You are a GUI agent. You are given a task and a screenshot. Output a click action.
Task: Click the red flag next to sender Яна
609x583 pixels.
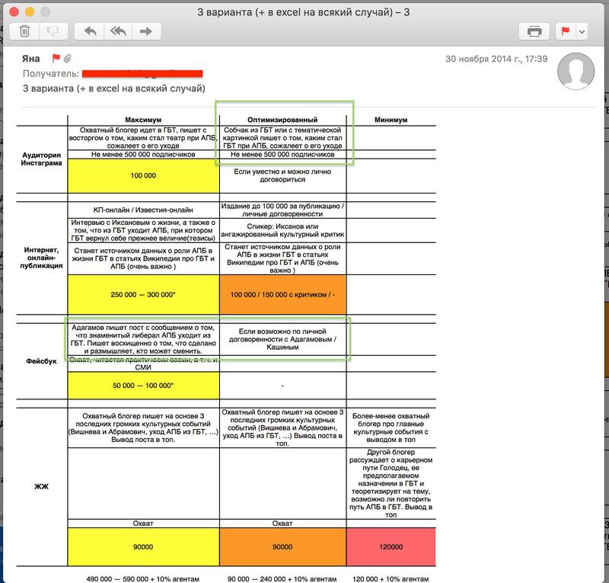(x=56, y=59)
